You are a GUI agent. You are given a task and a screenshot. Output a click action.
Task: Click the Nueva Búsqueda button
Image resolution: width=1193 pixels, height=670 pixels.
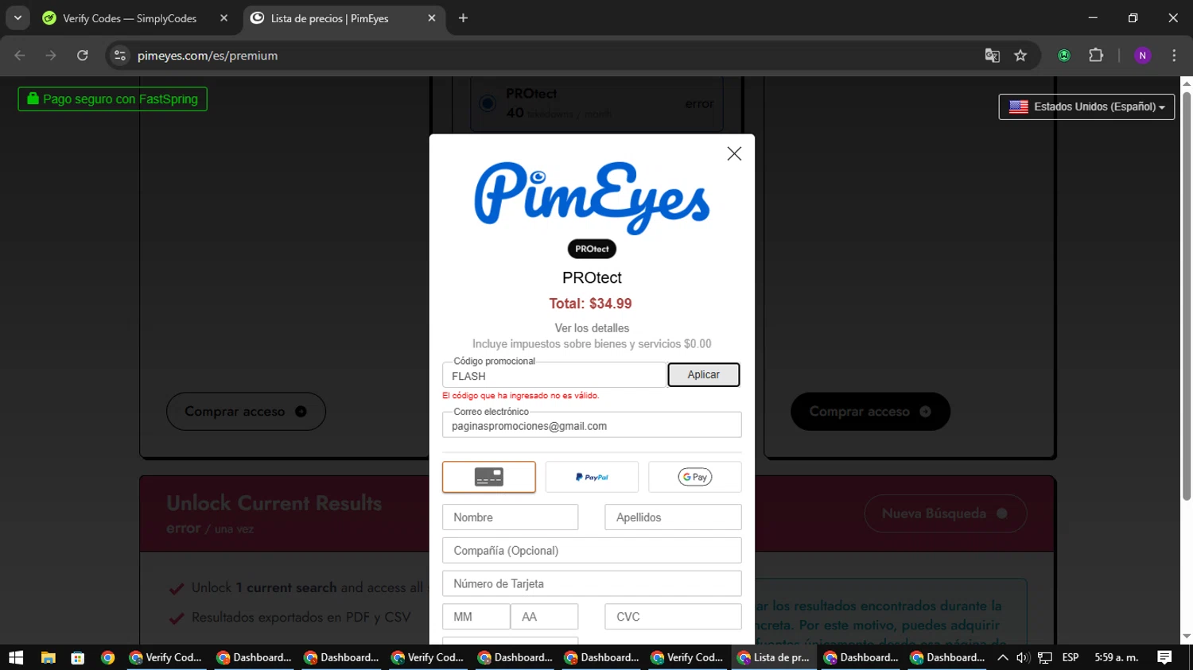946,513
